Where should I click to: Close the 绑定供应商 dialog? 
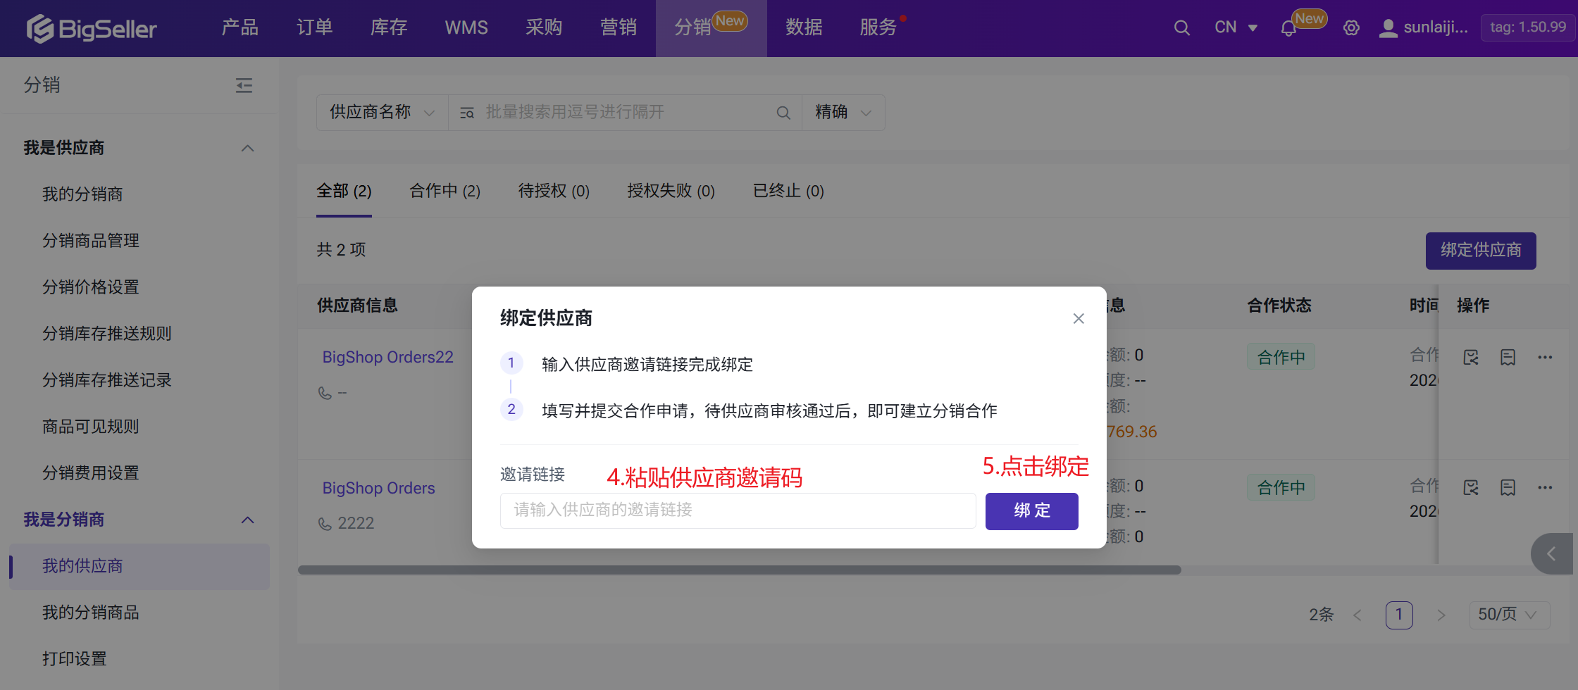pyautogui.click(x=1078, y=319)
